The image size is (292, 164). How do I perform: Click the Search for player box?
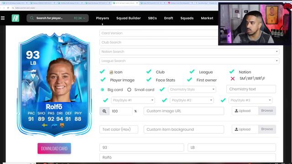[x=57, y=18]
